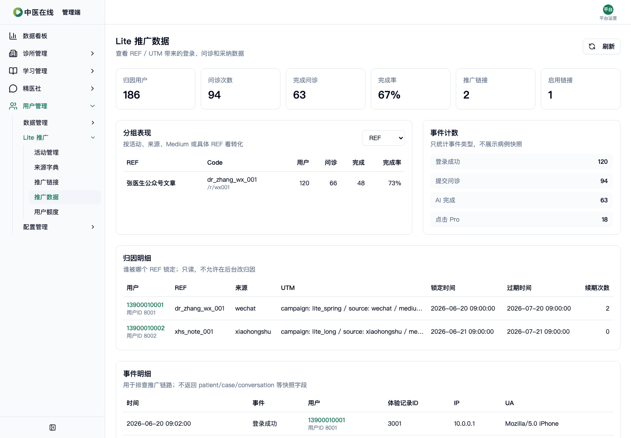Click the refresh arrows icon in 刷新
Screen dimensions: 631x438
pos(592,46)
